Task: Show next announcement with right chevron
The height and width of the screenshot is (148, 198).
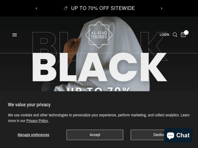Action: coord(162,8)
